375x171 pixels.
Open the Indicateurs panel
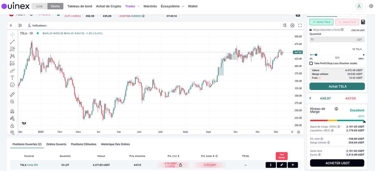click(x=37, y=25)
